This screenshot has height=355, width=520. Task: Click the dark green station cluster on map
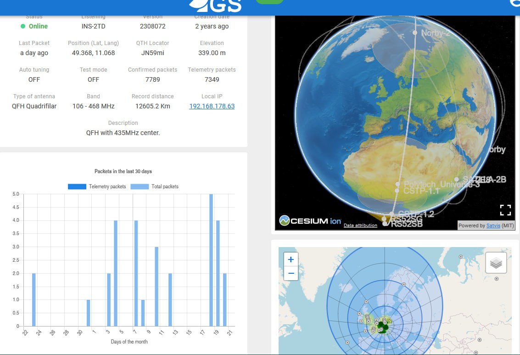[382, 327]
